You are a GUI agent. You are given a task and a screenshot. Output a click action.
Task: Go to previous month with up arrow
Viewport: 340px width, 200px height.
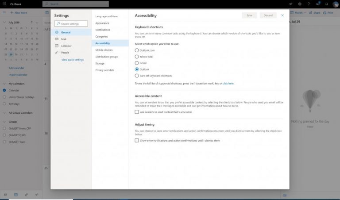pos(32,22)
